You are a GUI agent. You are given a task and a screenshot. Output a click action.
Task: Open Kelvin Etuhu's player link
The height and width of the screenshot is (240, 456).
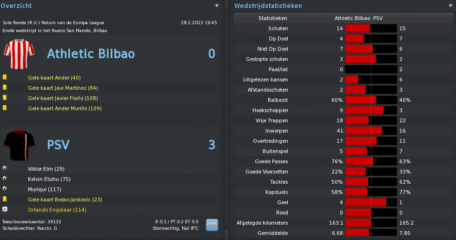[49, 179]
